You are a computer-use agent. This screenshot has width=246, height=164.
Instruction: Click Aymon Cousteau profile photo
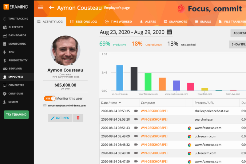tap(65, 50)
